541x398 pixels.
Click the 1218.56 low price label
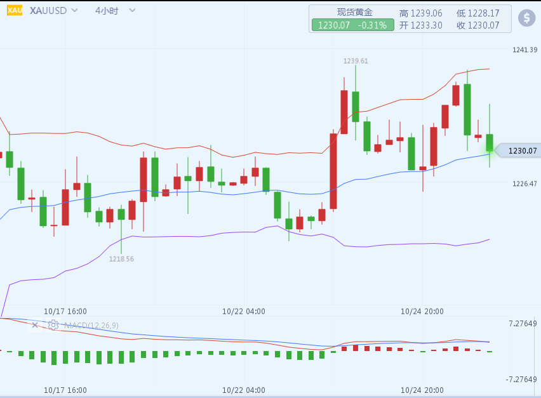[x=121, y=259]
